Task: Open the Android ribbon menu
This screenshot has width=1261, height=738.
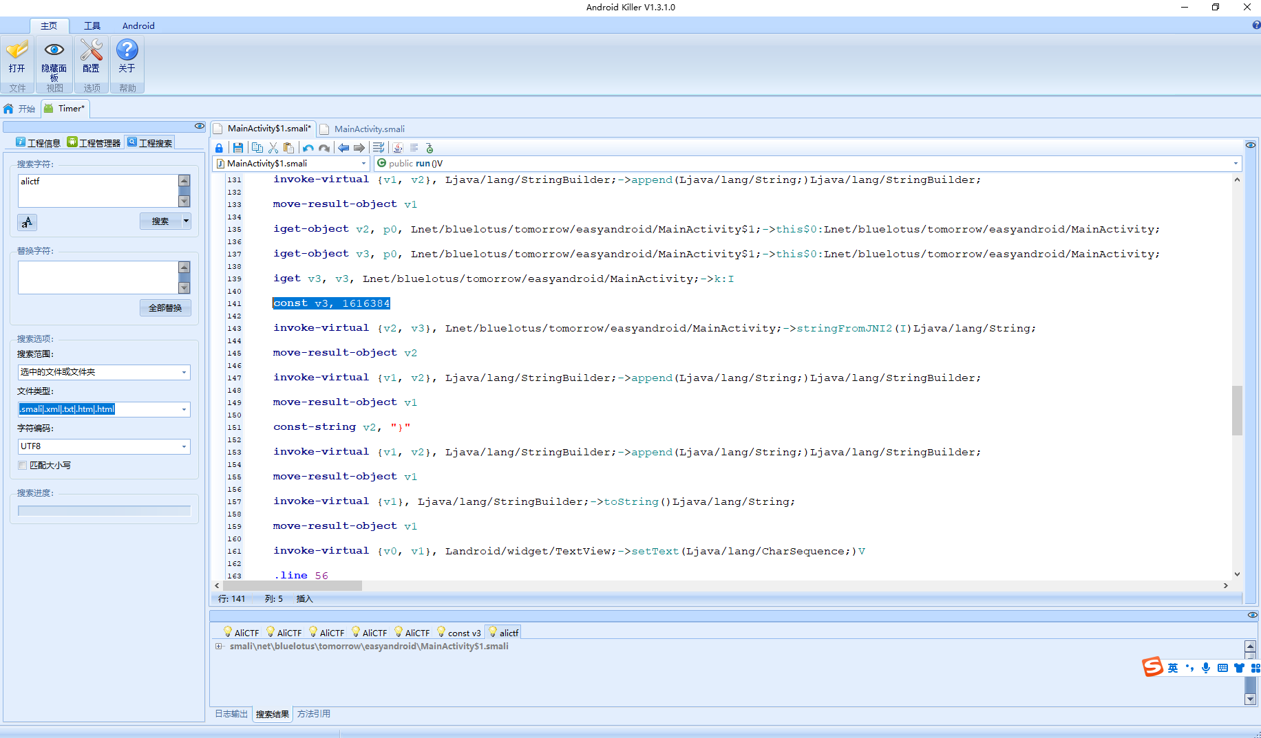Action: pos(138,25)
